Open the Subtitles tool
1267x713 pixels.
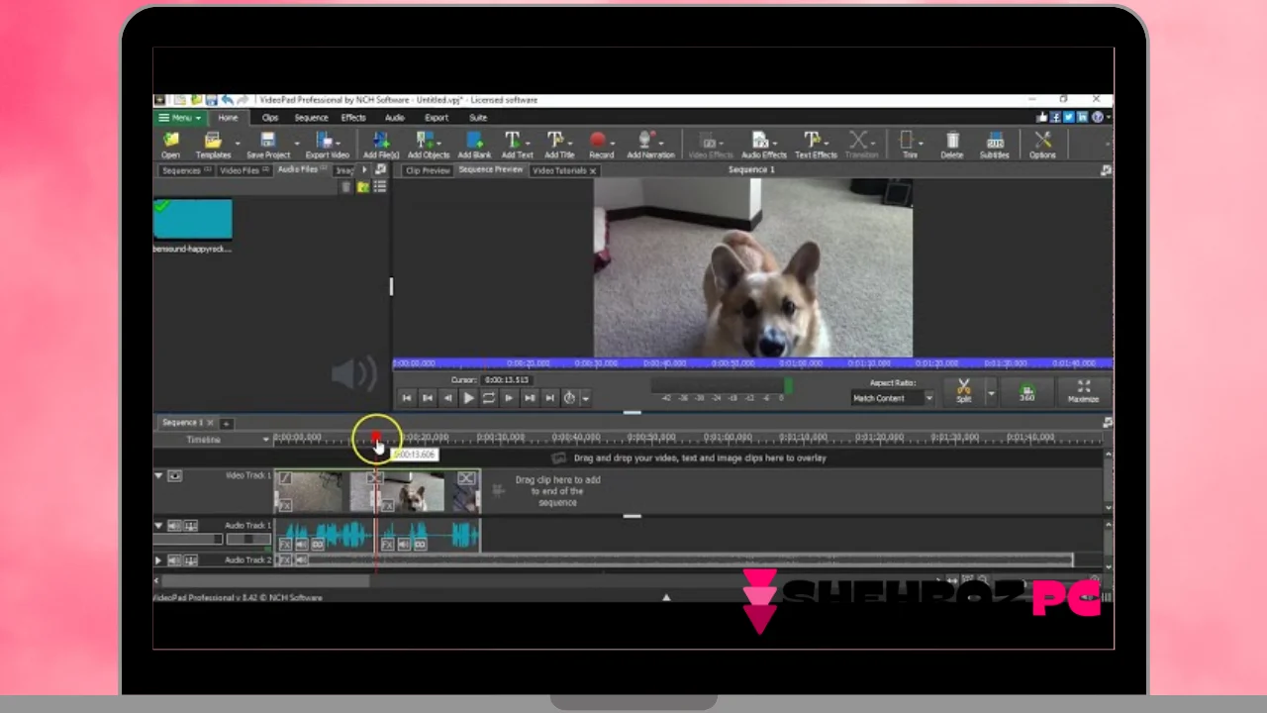994,145
